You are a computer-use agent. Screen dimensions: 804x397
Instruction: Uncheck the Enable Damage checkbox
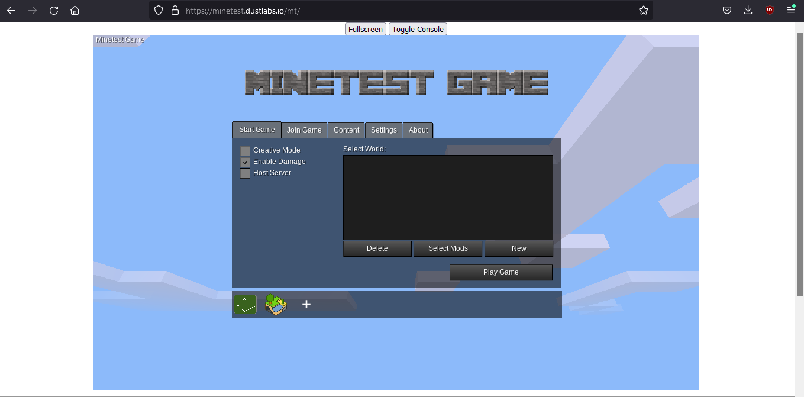point(245,162)
